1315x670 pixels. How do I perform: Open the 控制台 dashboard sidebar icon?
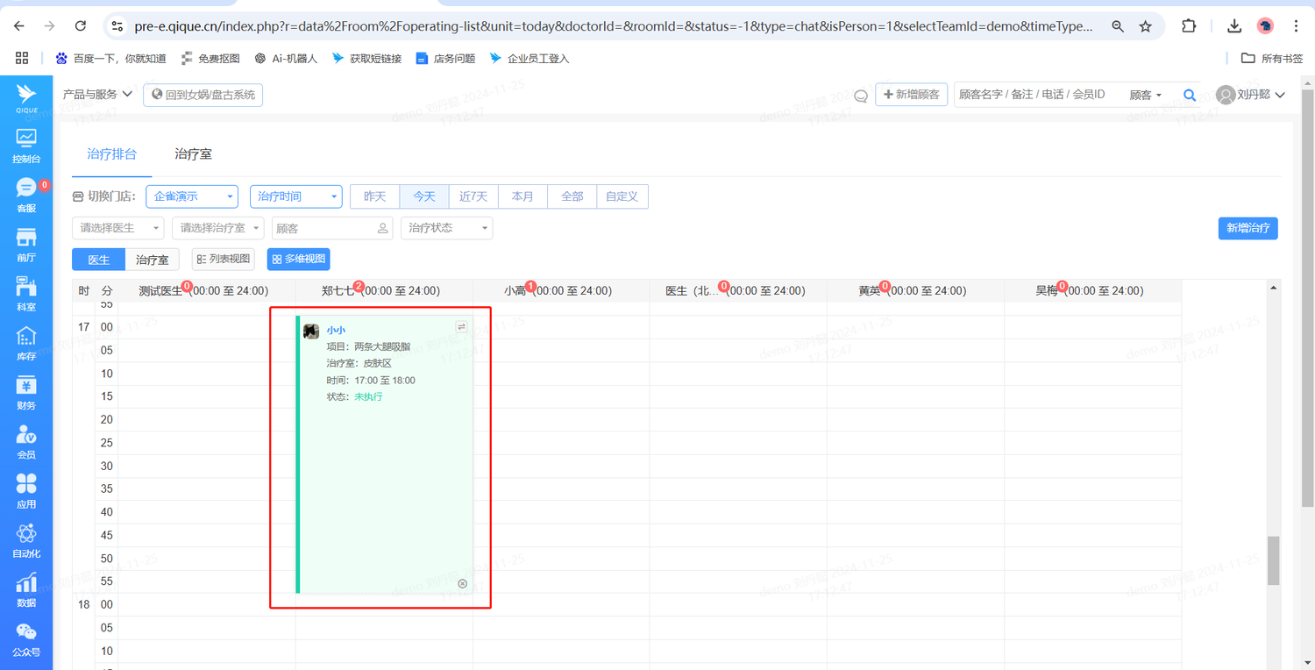(26, 146)
